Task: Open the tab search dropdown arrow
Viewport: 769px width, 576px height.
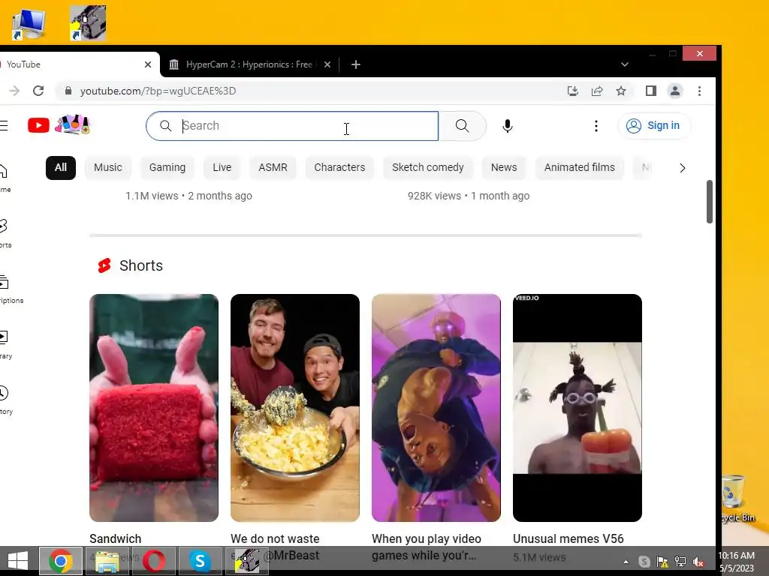Action: 624,64
